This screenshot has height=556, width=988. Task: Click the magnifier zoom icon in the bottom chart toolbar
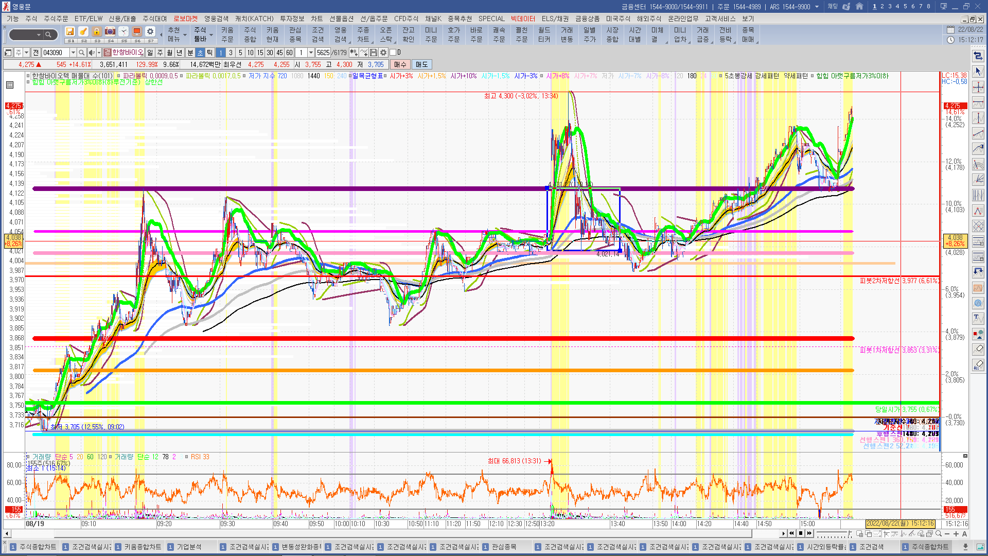[x=939, y=534]
